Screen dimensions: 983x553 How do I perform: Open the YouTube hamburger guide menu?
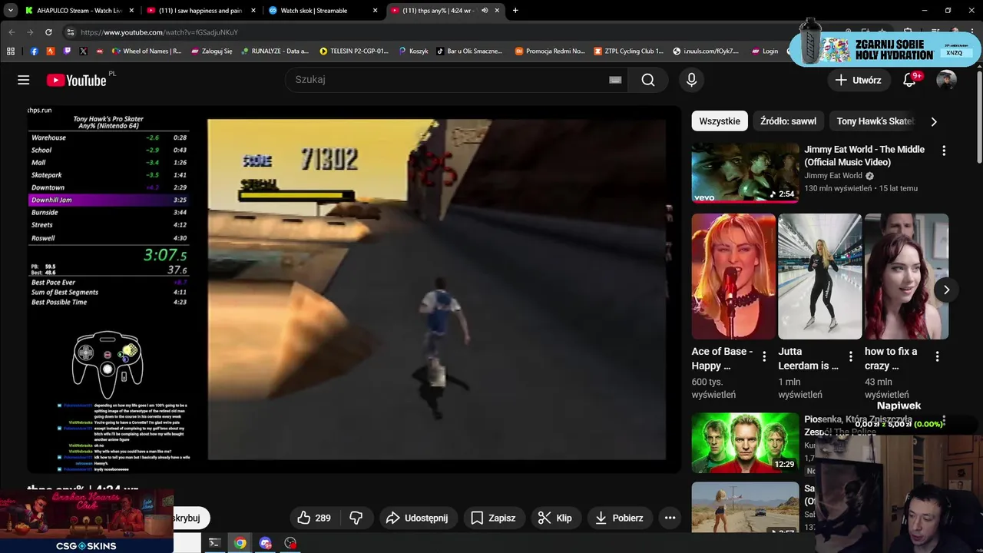23,80
